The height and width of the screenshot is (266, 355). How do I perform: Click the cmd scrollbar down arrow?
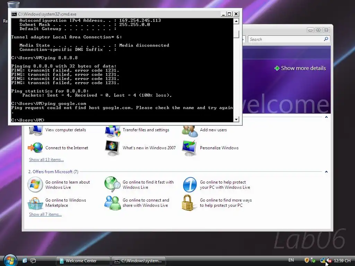(236, 119)
